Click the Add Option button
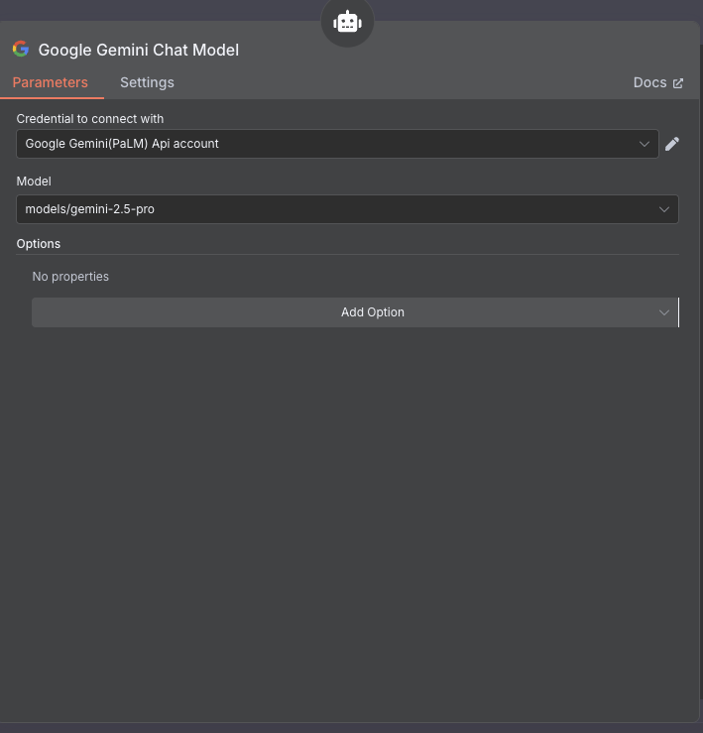This screenshot has width=703, height=733. (355, 312)
